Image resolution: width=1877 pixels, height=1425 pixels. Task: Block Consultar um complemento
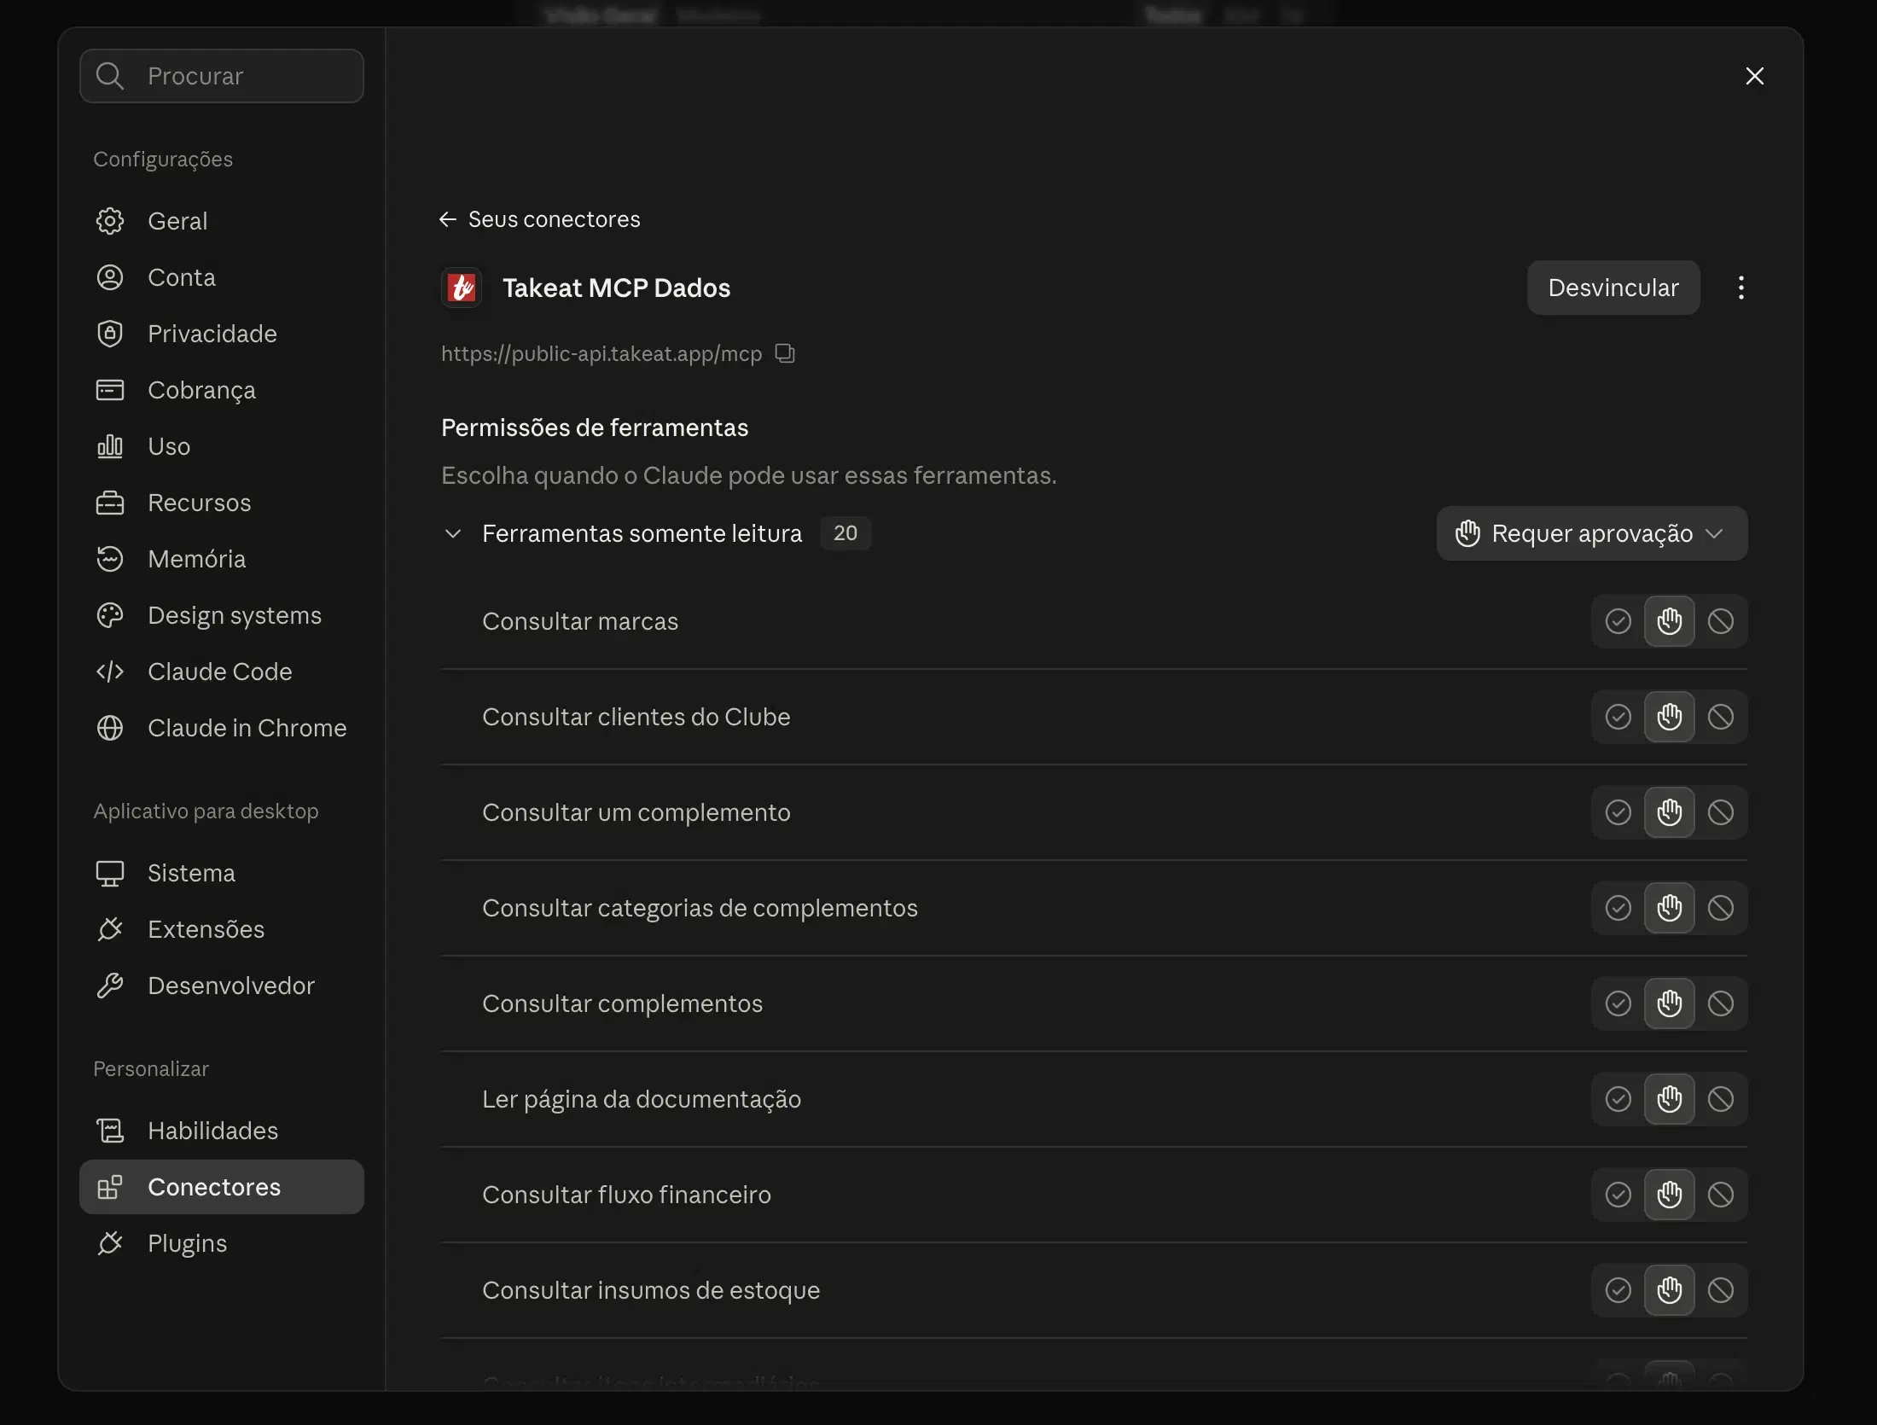click(1721, 812)
